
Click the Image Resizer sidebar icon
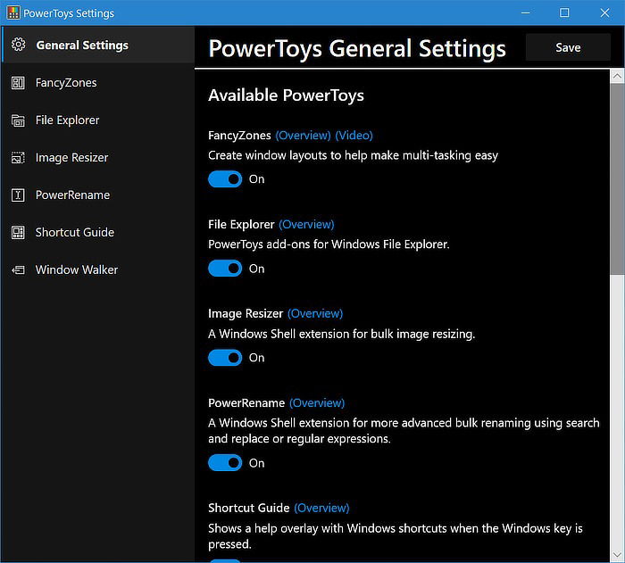coord(18,158)
